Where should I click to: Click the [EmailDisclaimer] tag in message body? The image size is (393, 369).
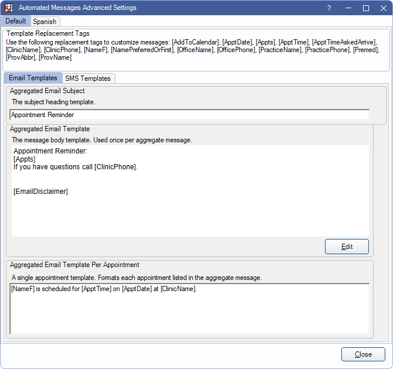[40, 191]
